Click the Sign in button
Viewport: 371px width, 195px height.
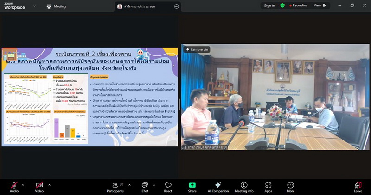pyautogui.click(x=269, y=6)
